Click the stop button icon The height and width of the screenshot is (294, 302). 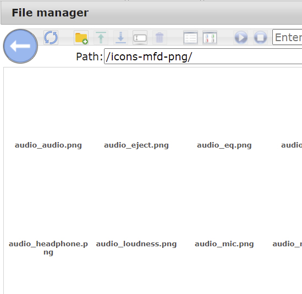pyautogui.click(x=260, y=37)
